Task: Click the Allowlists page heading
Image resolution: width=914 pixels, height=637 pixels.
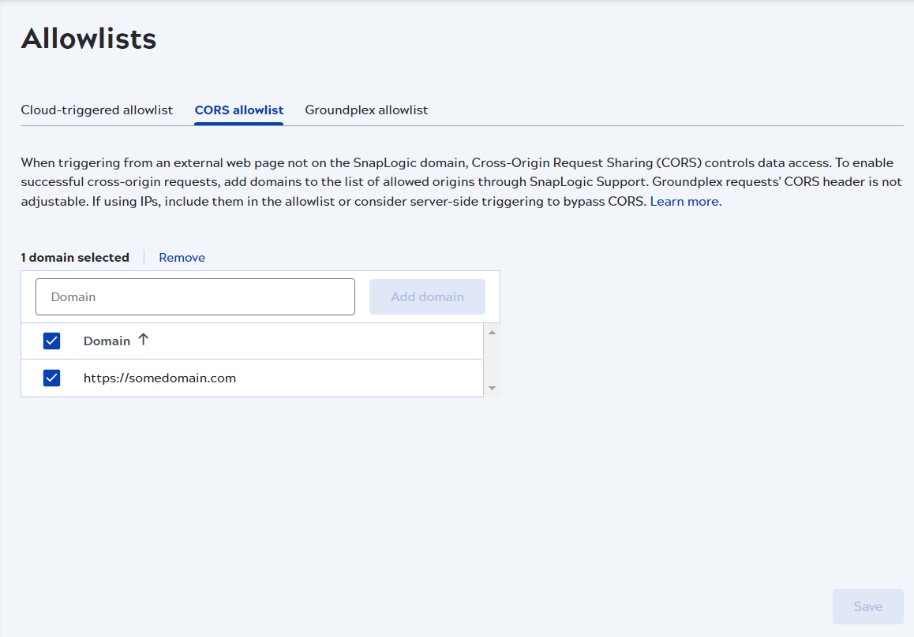Action: 88,38
